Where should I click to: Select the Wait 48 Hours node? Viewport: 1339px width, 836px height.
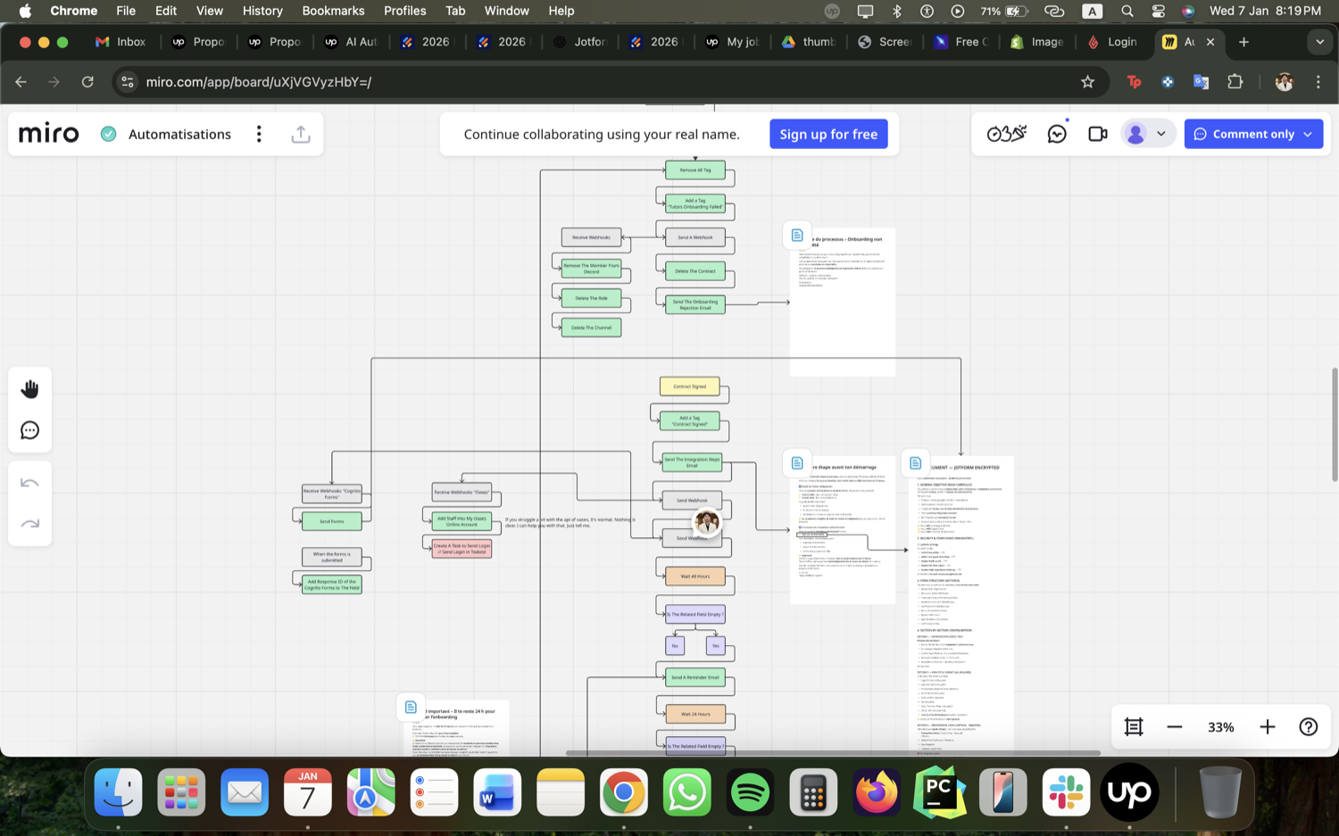point(695,576)
